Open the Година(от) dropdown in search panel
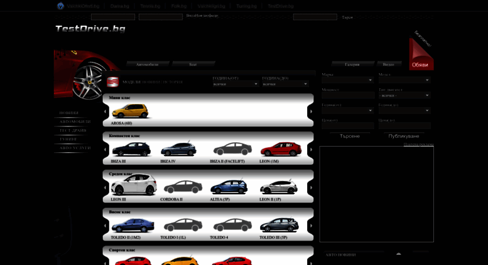The width and height of the screenshot is (488, 265). (x=348, y=110)
